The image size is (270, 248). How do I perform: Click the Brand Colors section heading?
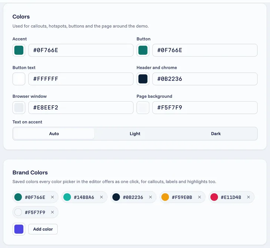coord(30,173)
